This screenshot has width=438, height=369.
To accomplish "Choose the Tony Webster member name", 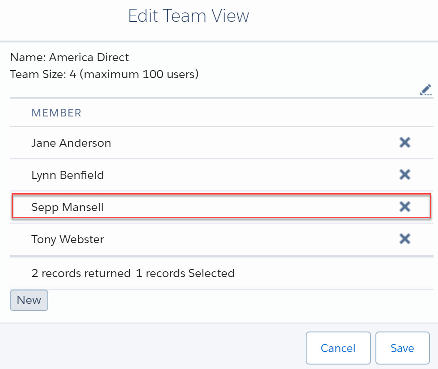I will pyautogui.click(x=67, y=239).
